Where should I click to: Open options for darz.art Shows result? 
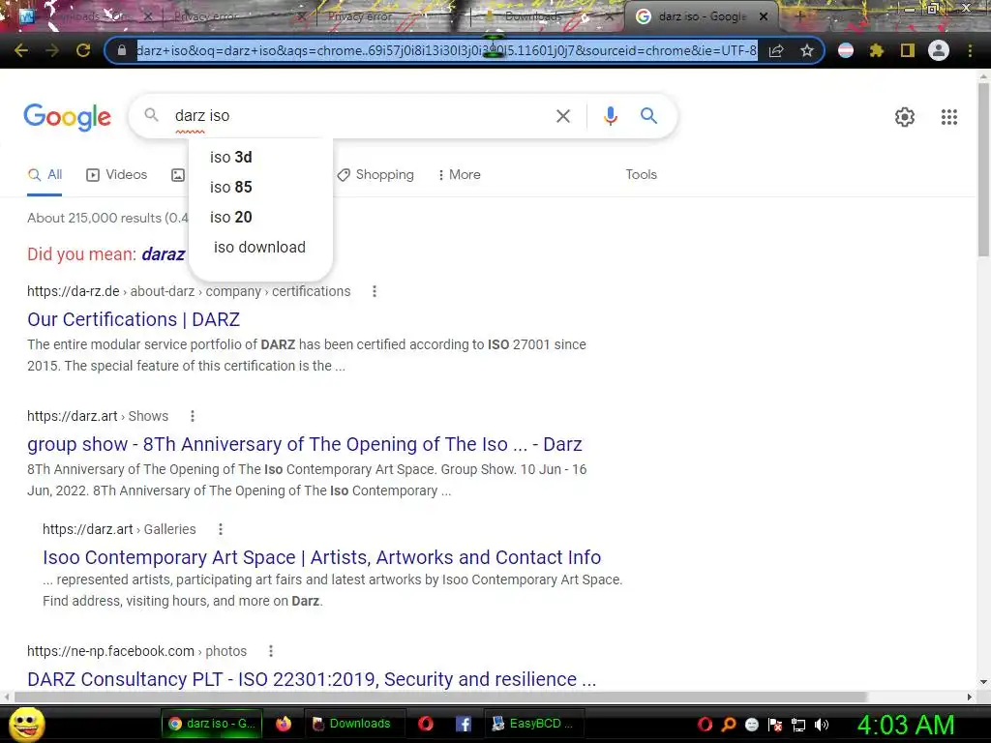[x=193, y=416]
